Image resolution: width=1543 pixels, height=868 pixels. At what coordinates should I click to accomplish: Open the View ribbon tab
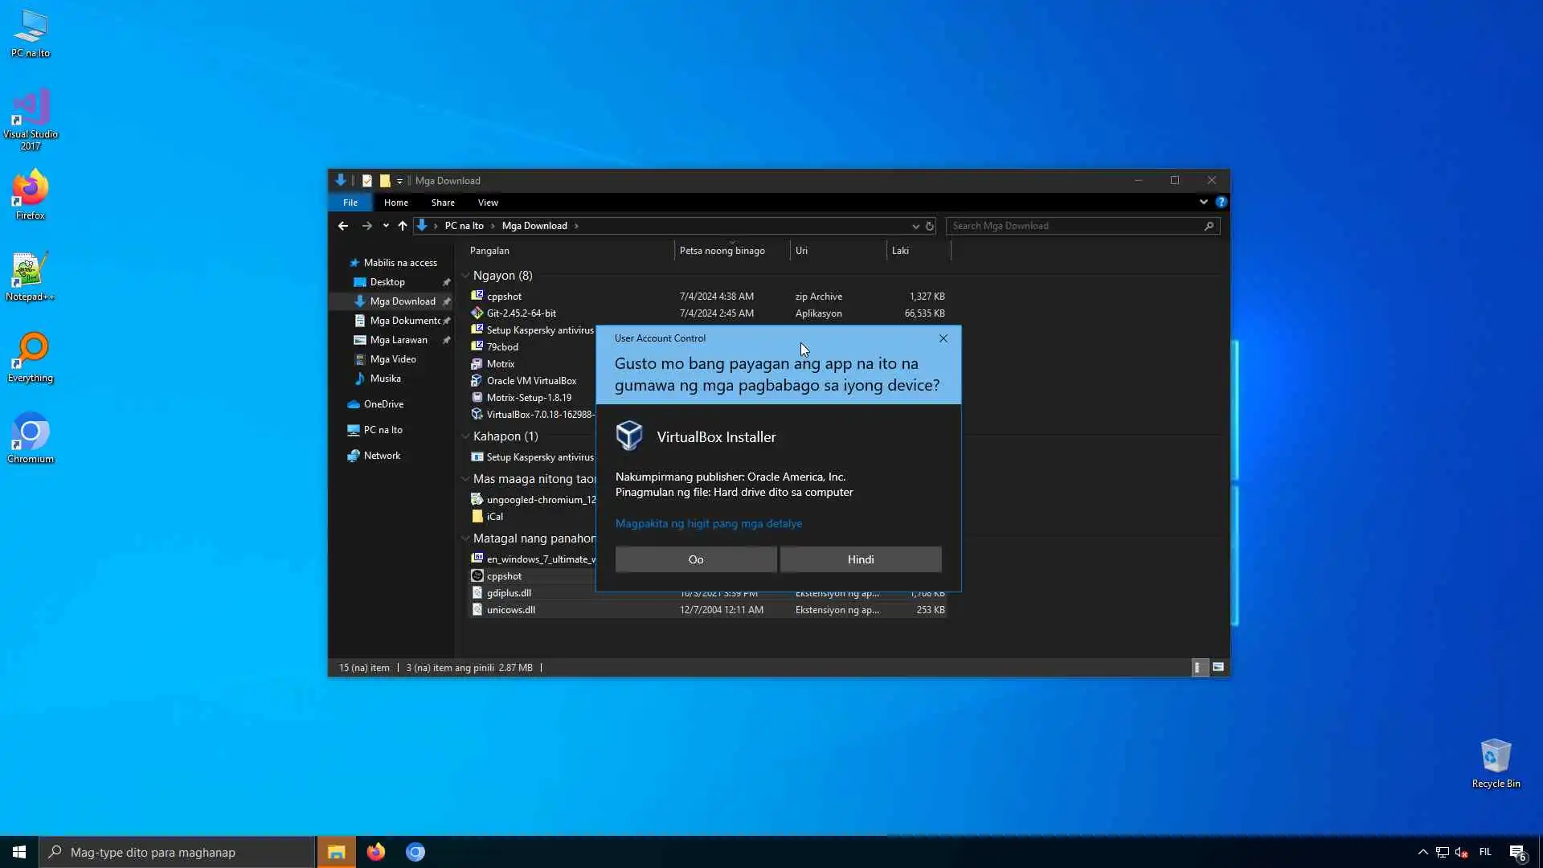[488, 203]
